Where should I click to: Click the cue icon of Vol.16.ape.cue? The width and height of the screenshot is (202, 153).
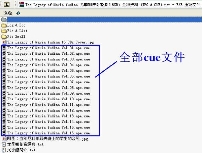(x=4, y=133)
